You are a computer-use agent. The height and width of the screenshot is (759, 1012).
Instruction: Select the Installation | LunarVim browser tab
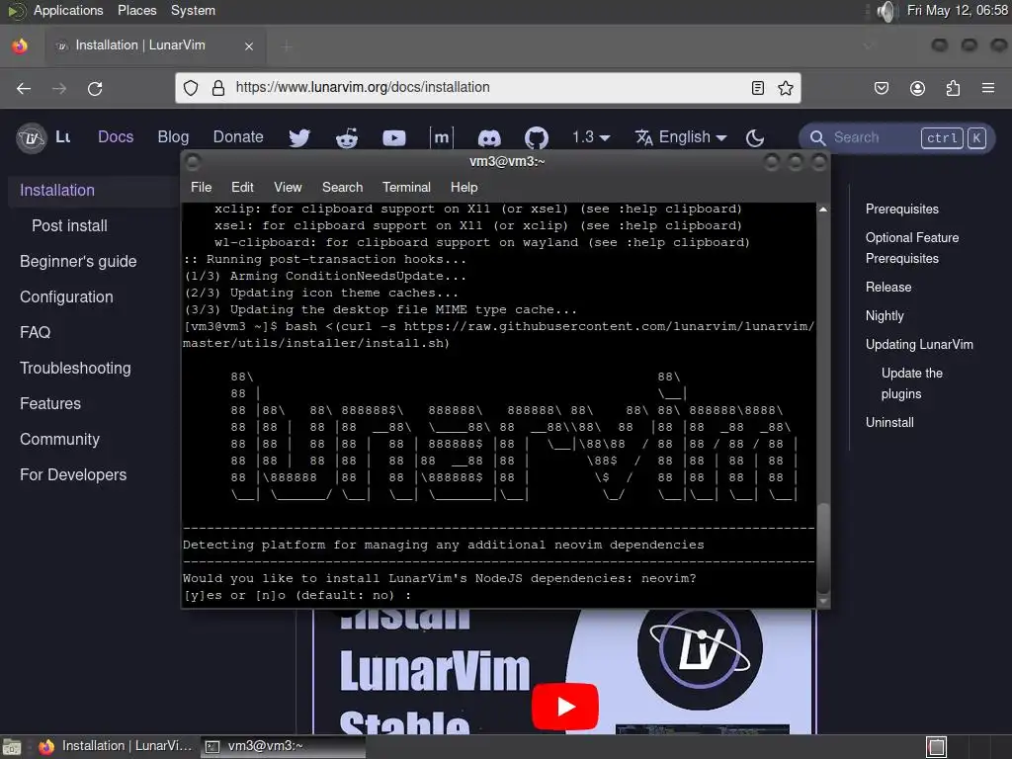(155, 45)
